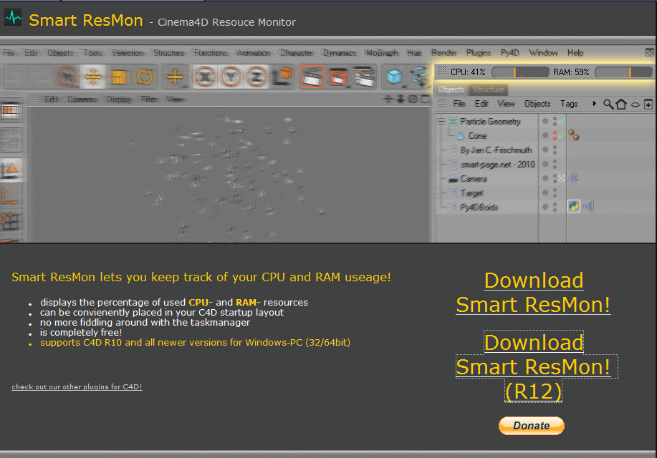The width and height of the screenshot is (657, 458).
Task: Choose the orange Scale tool
Action: click(119, 77)
